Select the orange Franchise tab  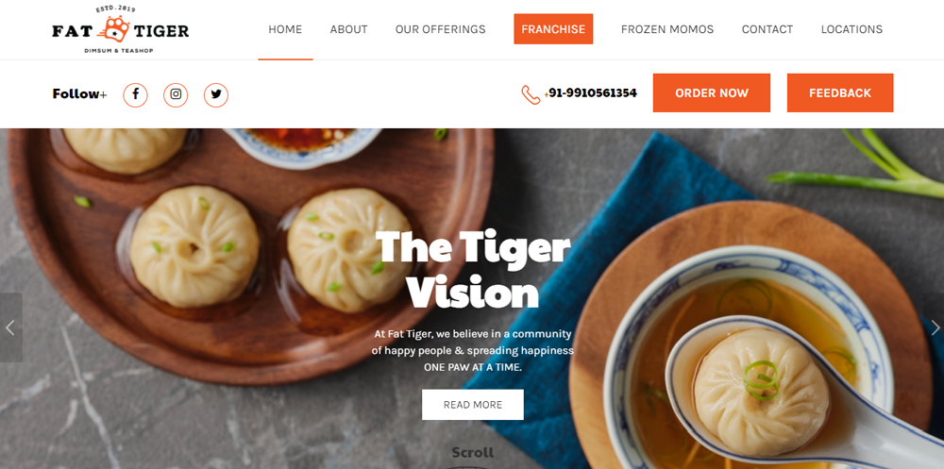coord(553,29)
